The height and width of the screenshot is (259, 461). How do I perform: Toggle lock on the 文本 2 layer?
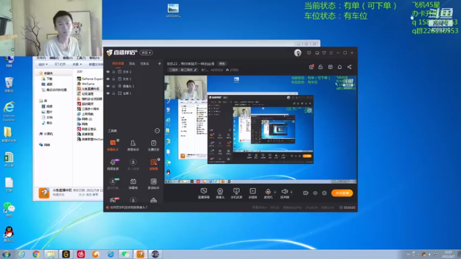tap(114, 71)
